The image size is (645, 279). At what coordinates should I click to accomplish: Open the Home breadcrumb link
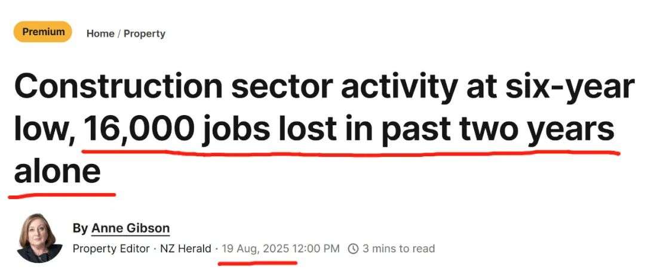click(x=100, y=34)
